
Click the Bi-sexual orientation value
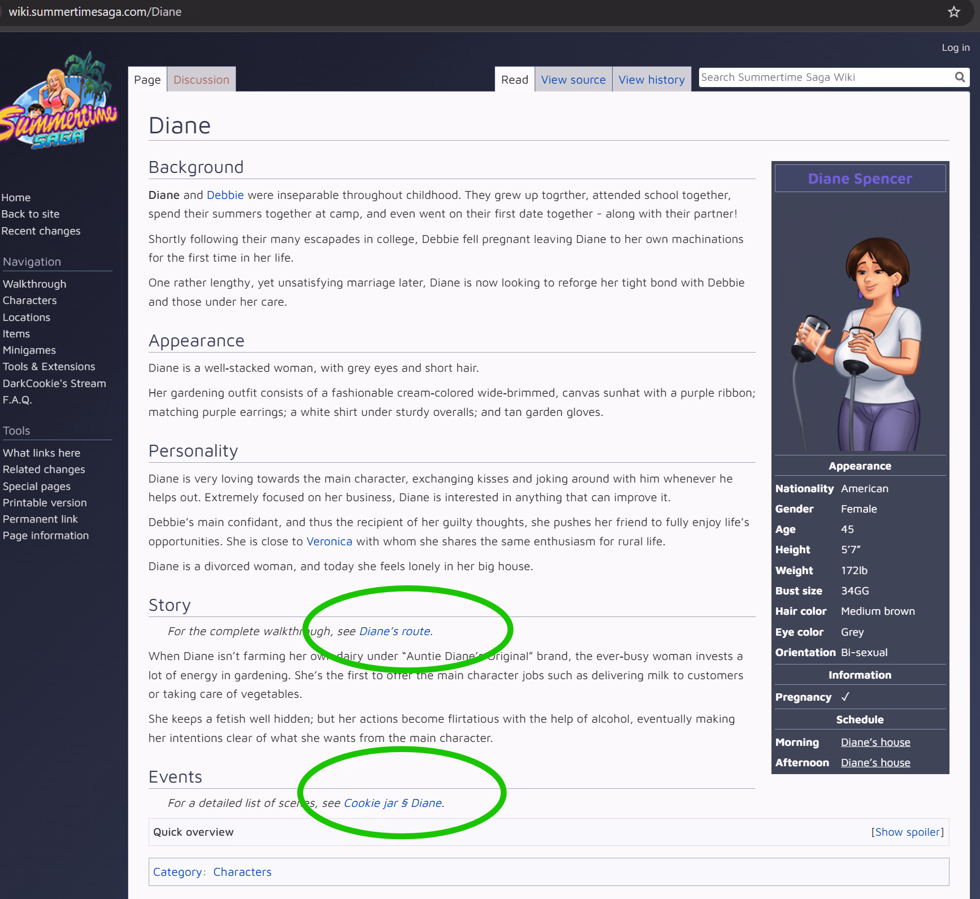864,653
